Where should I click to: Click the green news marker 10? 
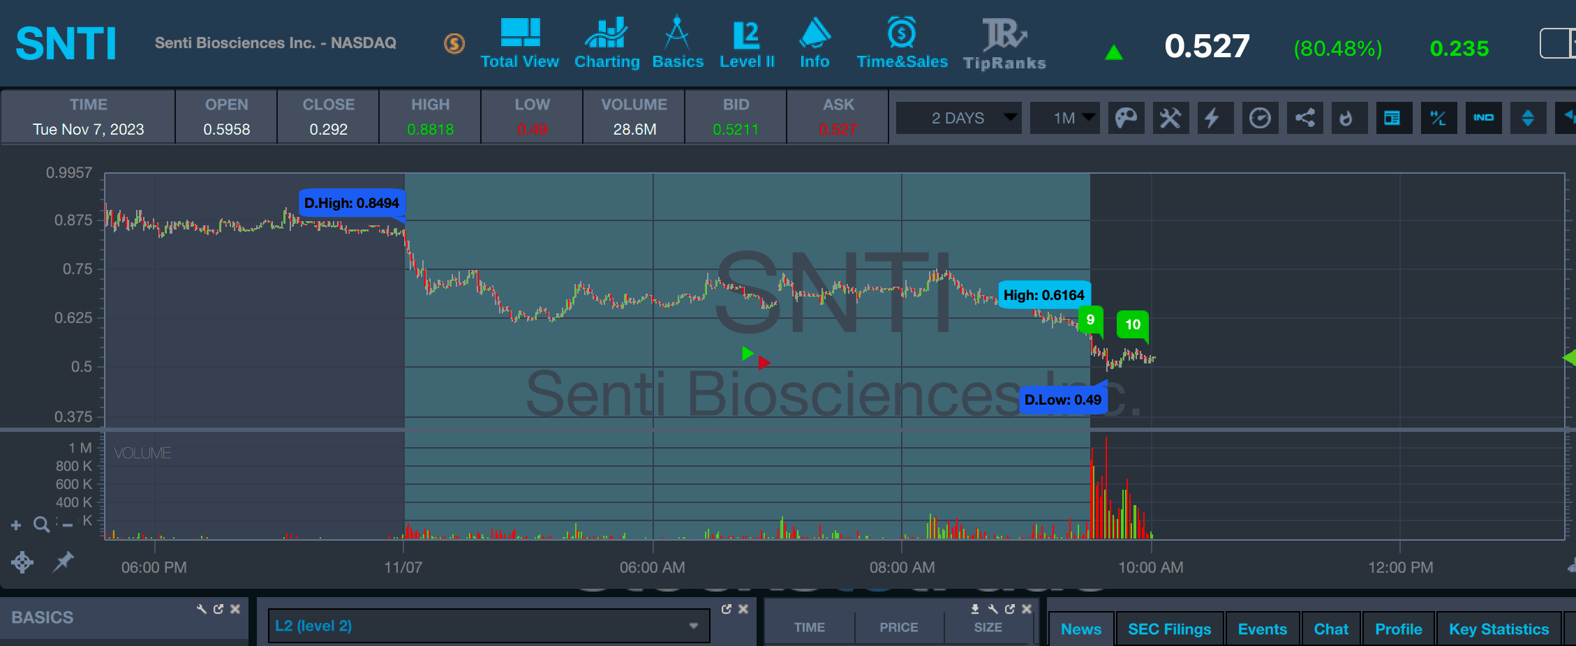[1133, 324]
